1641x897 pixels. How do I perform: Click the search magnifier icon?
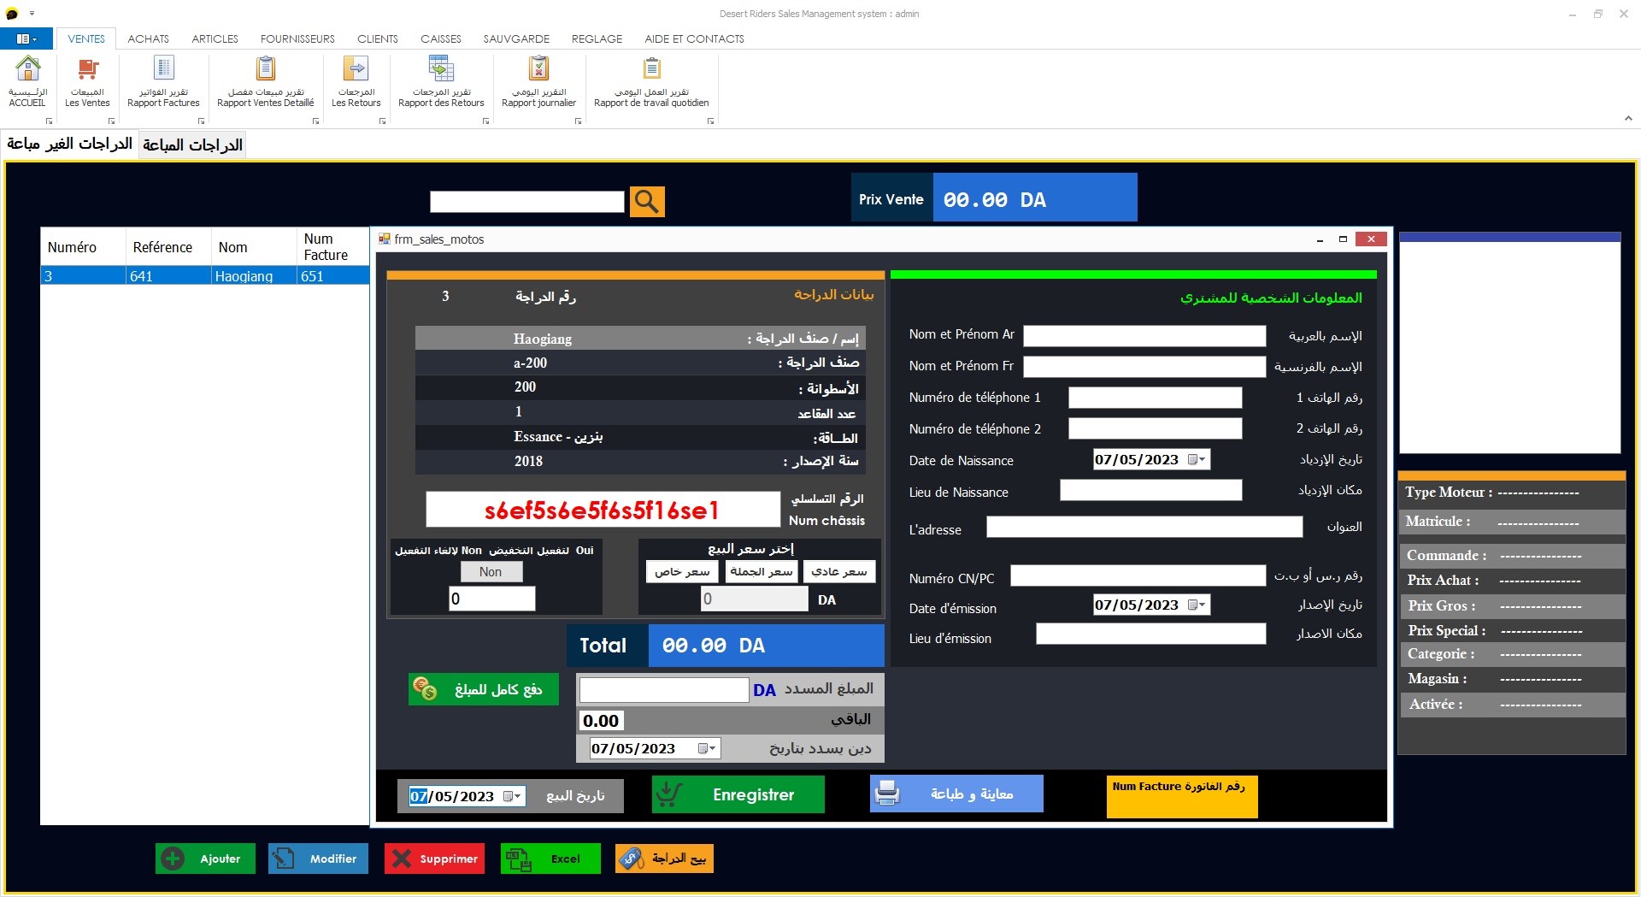pos(647,202)
